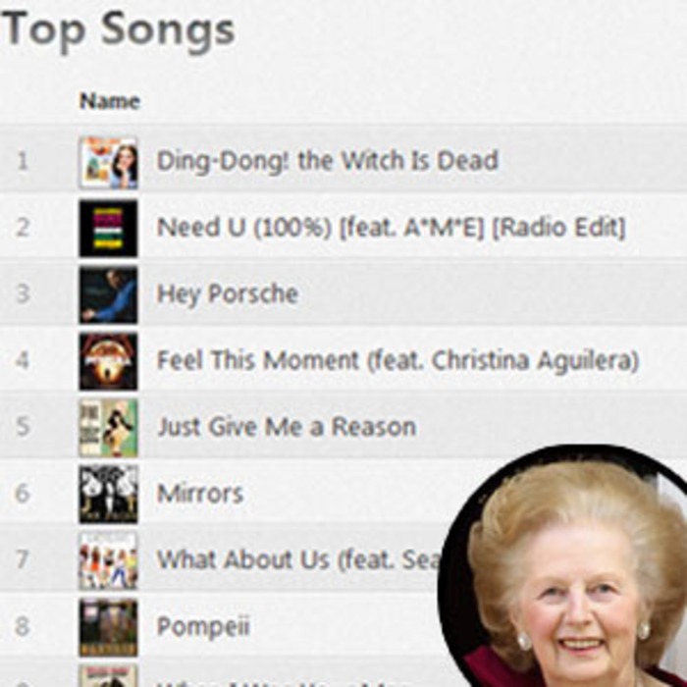This screenshot has height=687, width=687.
Task: Open the What About Us album artwork
Action: tap(108, 560)
